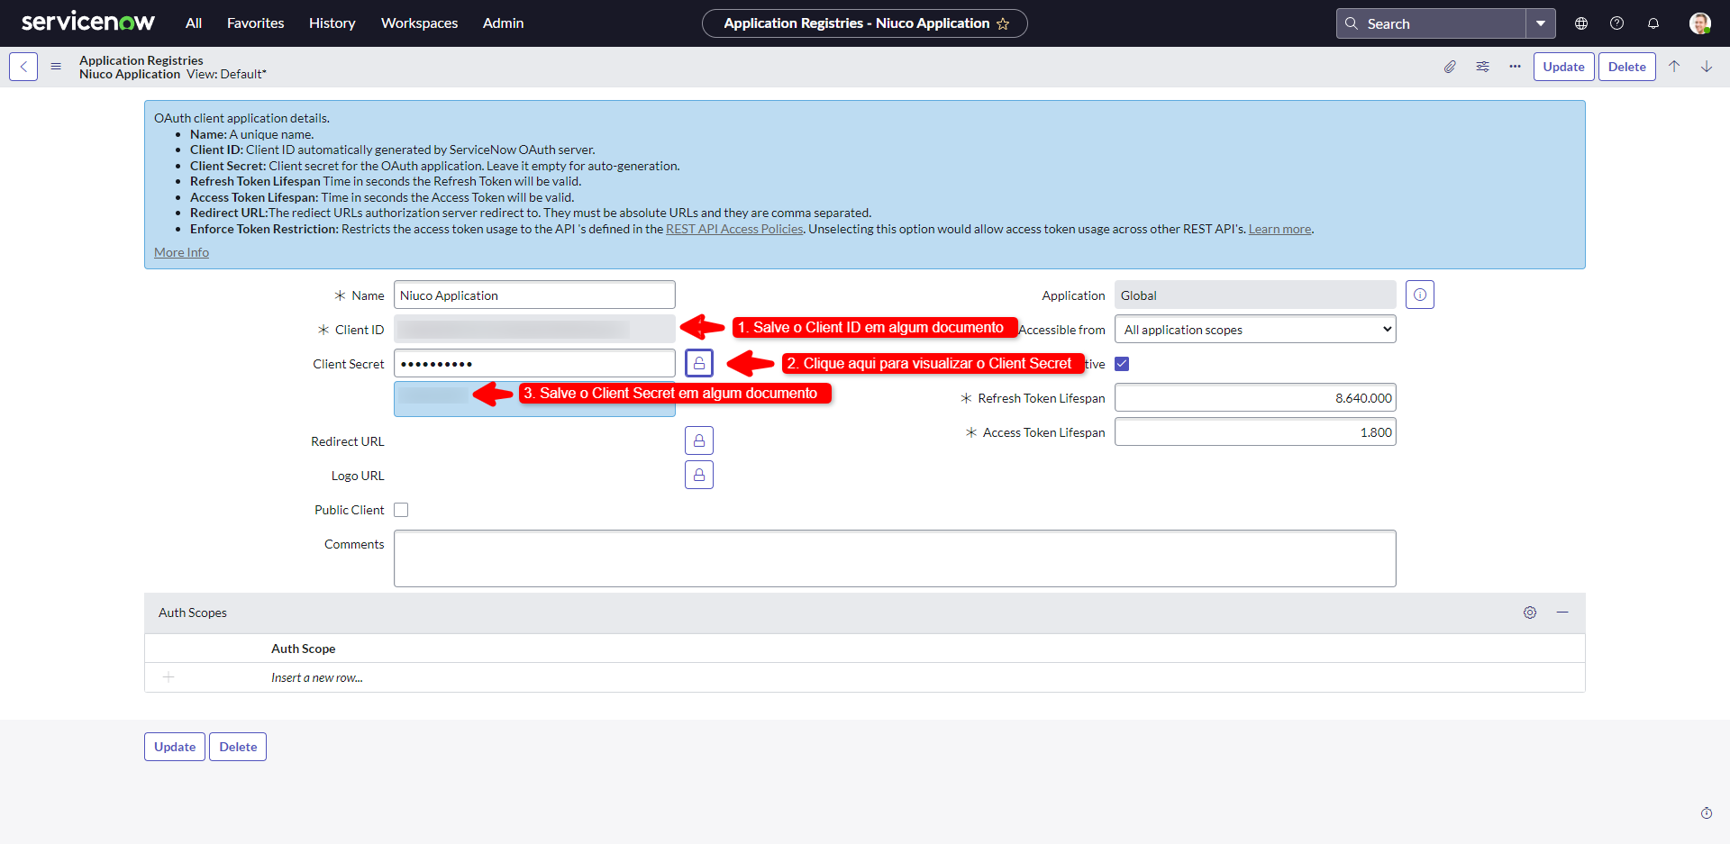The image size is (1730, 844).
Task: Click the attachments paperclip icon
Action: (x=1450, y=67)
